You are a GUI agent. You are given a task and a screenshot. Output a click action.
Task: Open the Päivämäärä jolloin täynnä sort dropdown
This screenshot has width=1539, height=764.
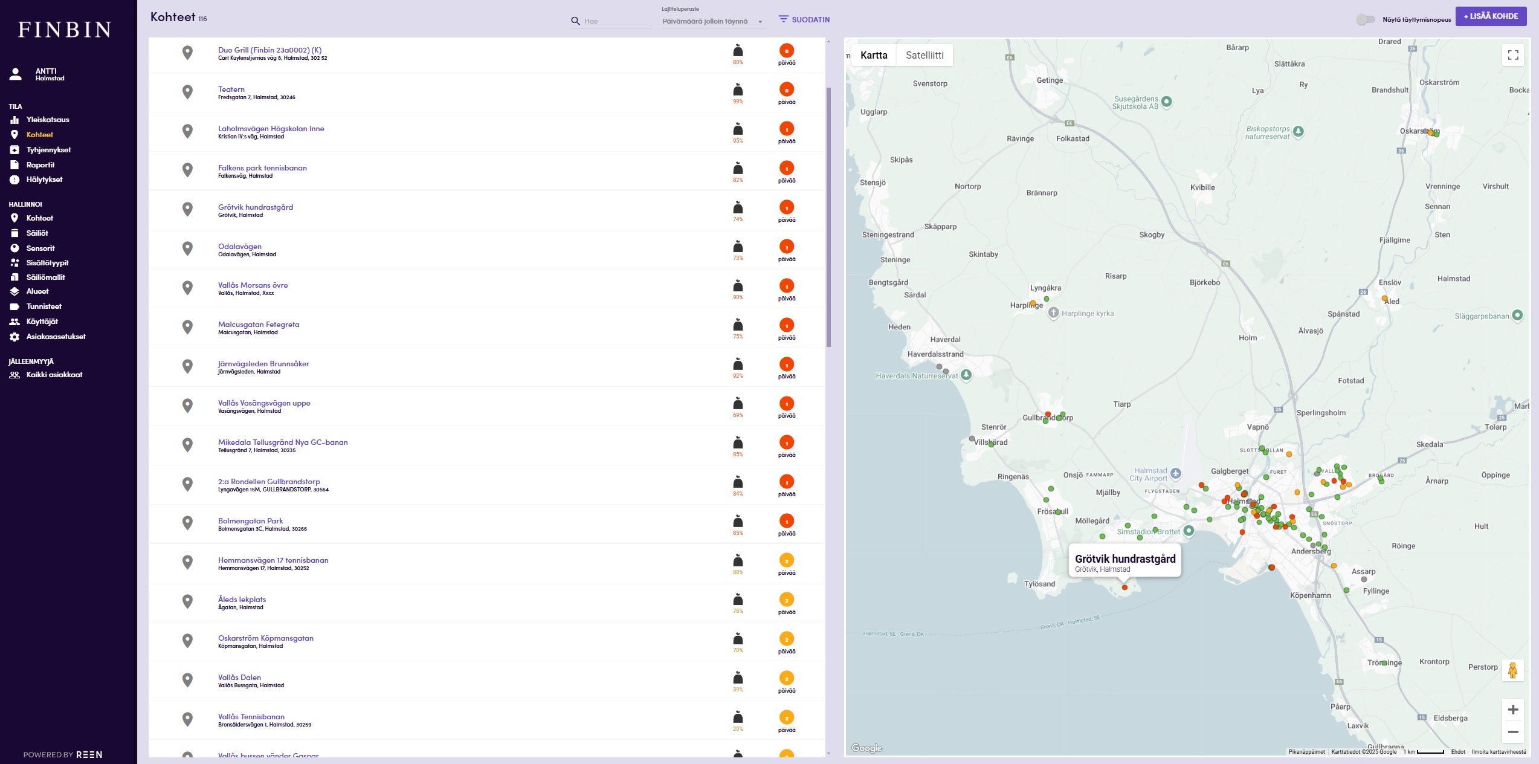[x=713, y=21]
